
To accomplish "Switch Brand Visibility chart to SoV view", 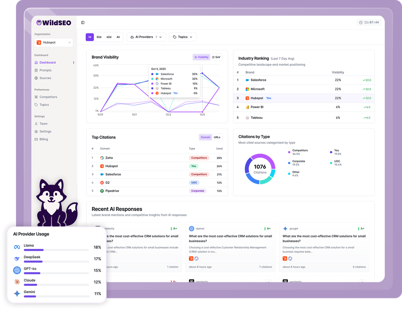I will [217, 57].
